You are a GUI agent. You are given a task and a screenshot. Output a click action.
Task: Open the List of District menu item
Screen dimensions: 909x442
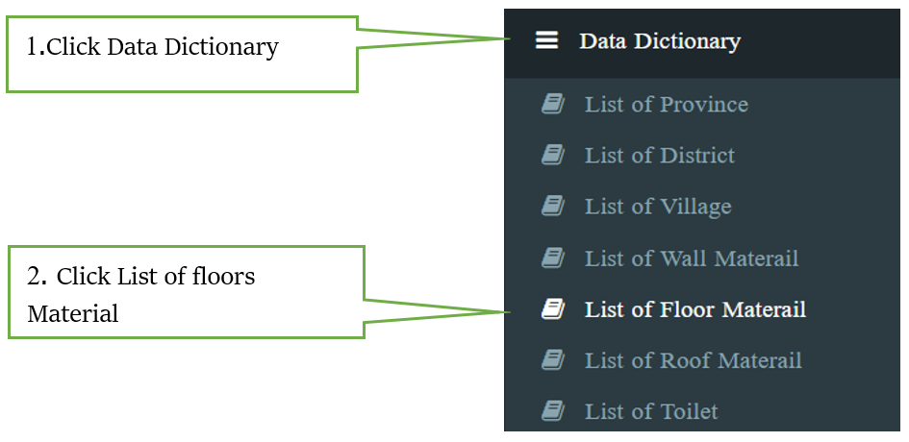click(702, 156)
